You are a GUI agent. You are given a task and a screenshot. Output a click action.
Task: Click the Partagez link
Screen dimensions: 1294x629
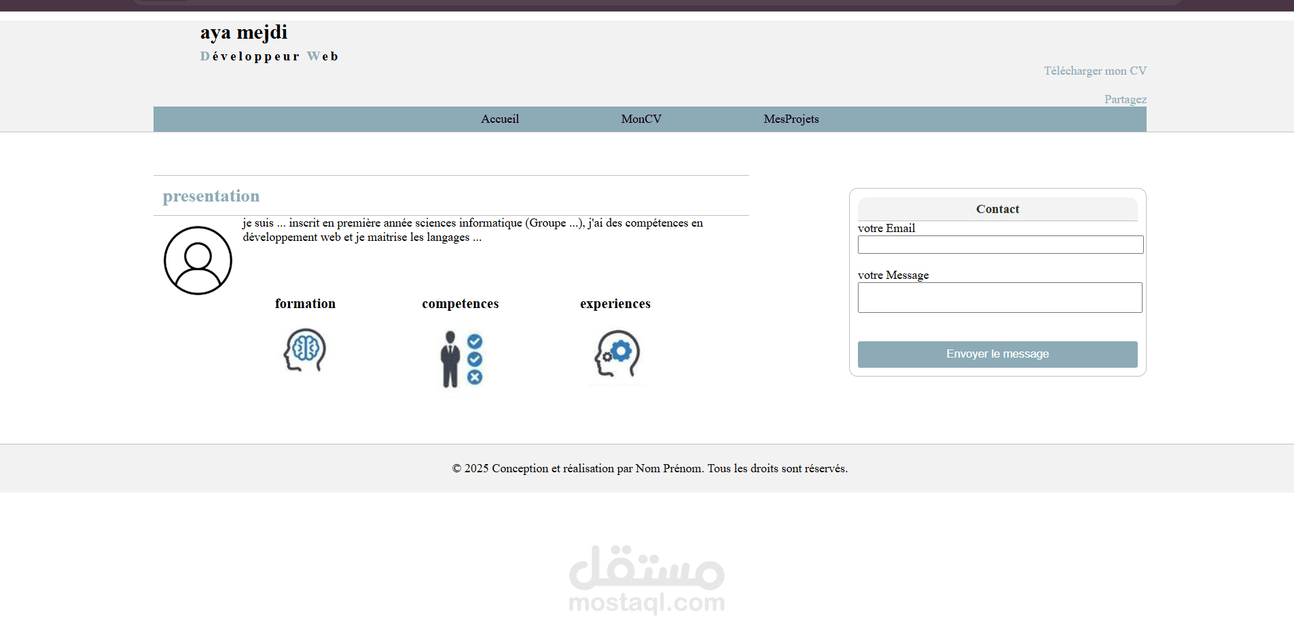(1125, 99)
